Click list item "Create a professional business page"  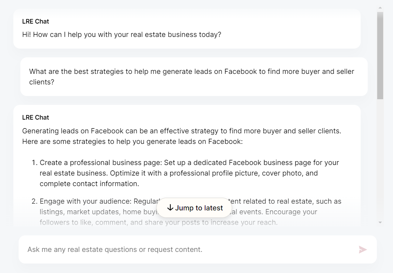tap(189, 163)
